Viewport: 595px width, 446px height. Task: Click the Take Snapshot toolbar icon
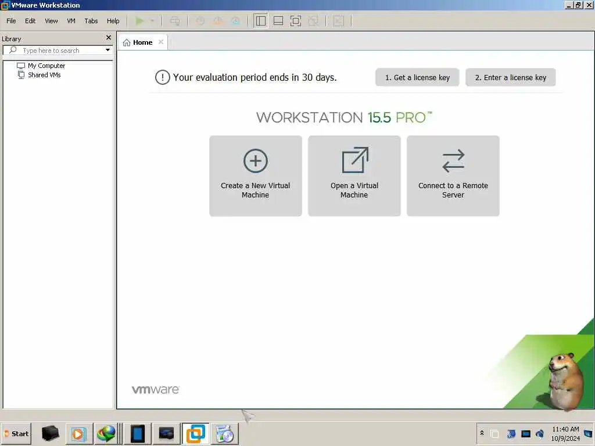(200, 21)
